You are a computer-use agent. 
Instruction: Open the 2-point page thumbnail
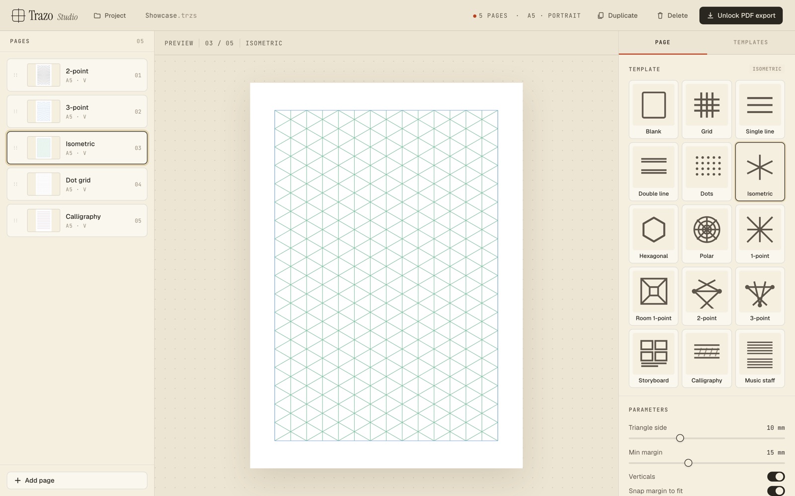[44, 75]
